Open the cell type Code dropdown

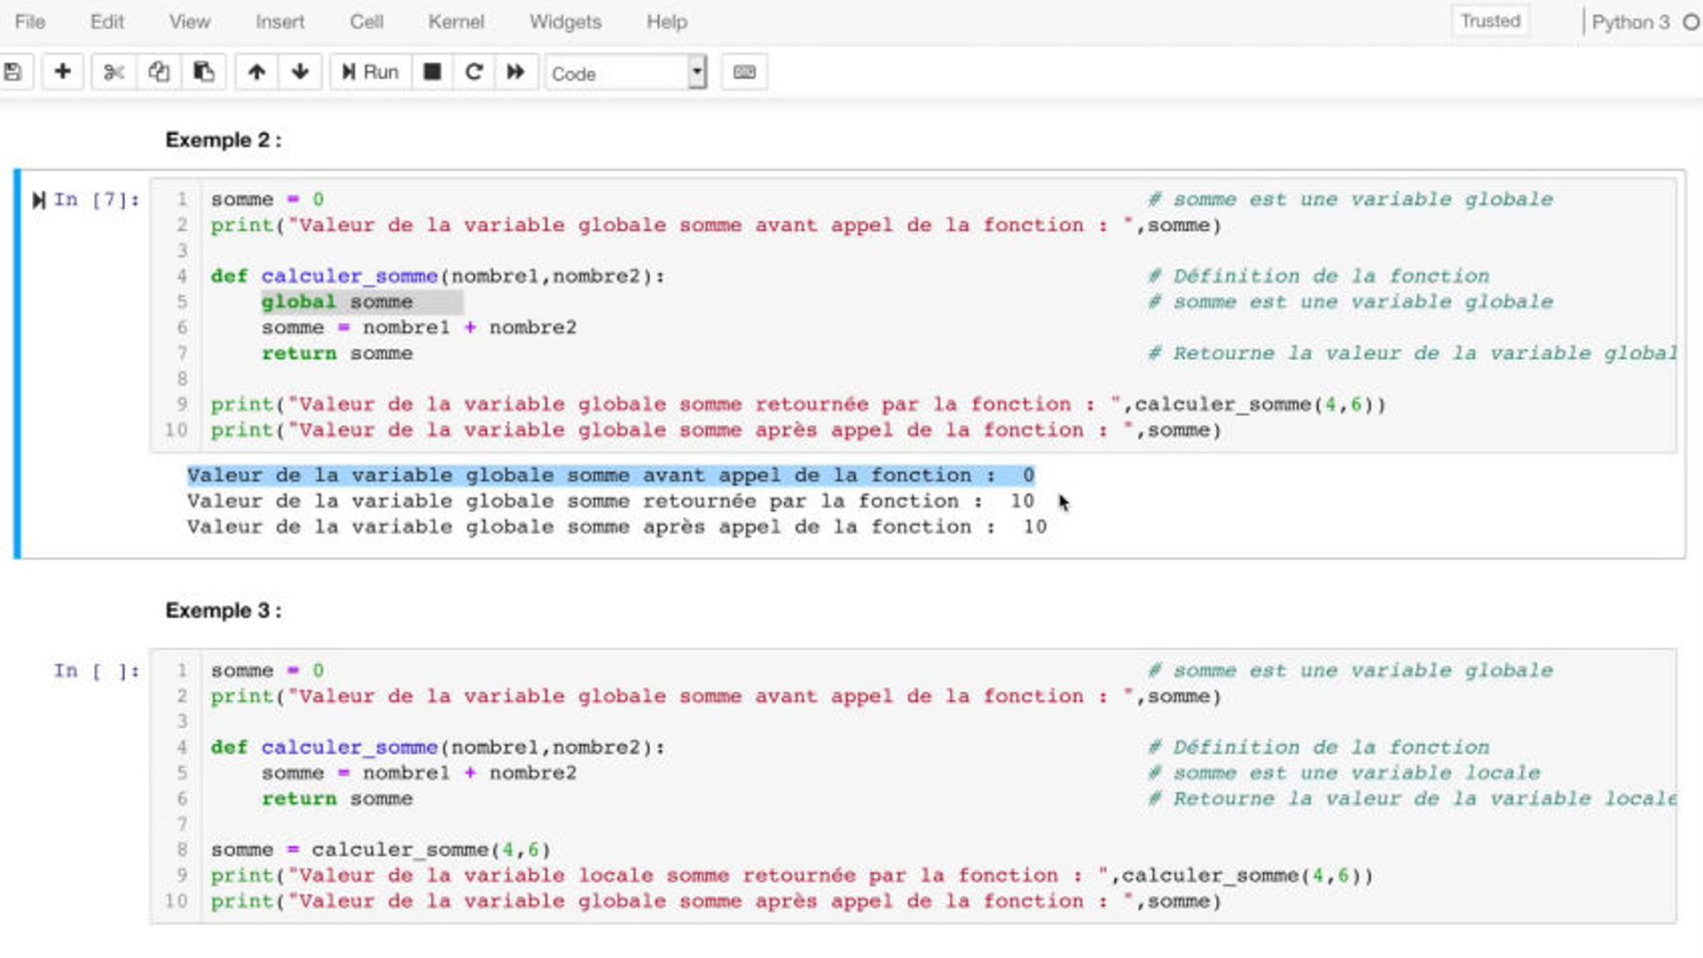(626, 73)
